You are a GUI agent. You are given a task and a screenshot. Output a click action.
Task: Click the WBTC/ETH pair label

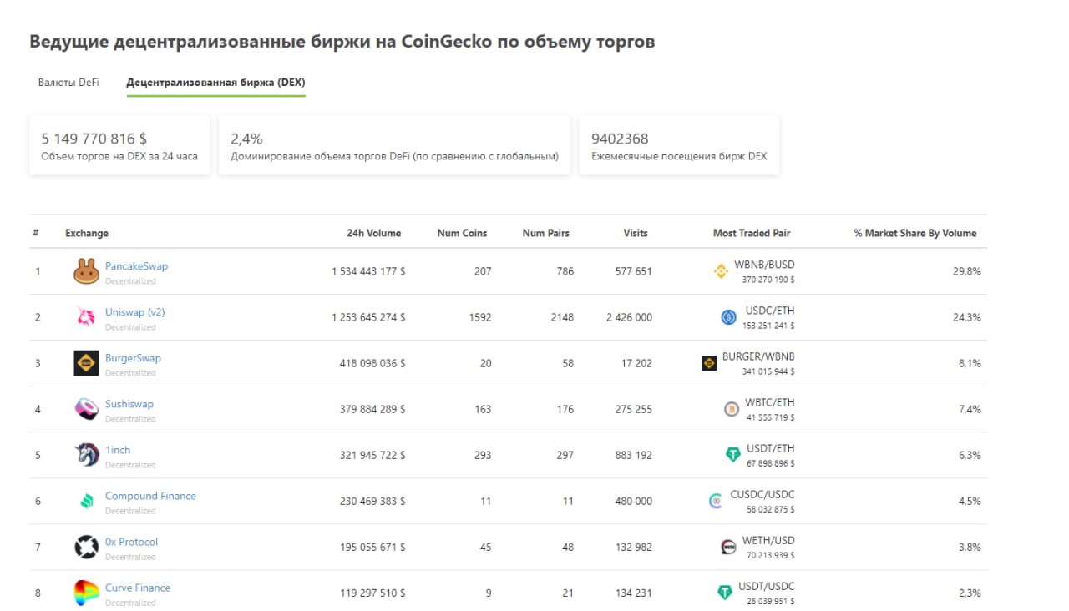pos(770,402)
